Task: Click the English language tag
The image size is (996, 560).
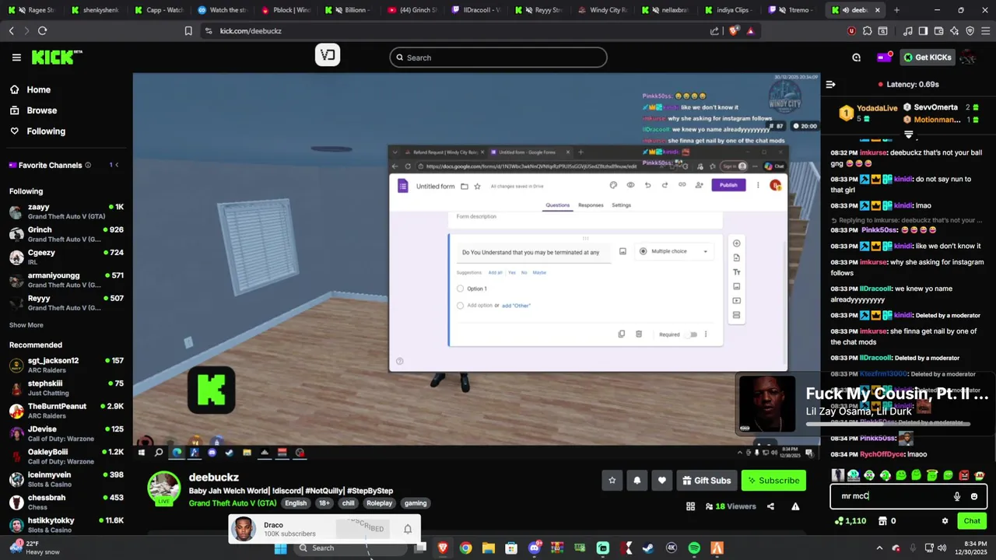Action: coord(296,503)
